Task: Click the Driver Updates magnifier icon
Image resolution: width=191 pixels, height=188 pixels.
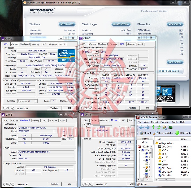Action: (x=155, y=133)
